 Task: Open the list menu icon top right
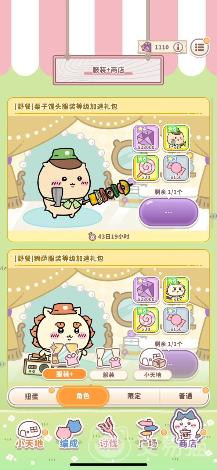pos(200,47)
